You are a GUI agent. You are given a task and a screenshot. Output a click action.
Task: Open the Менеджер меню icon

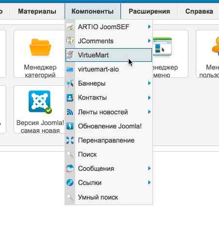point(162,47)
